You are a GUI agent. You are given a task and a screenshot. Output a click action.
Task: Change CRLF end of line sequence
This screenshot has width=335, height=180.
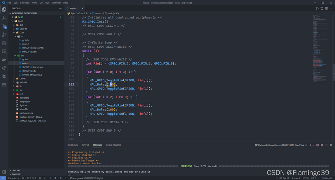[x=313, y=178]
